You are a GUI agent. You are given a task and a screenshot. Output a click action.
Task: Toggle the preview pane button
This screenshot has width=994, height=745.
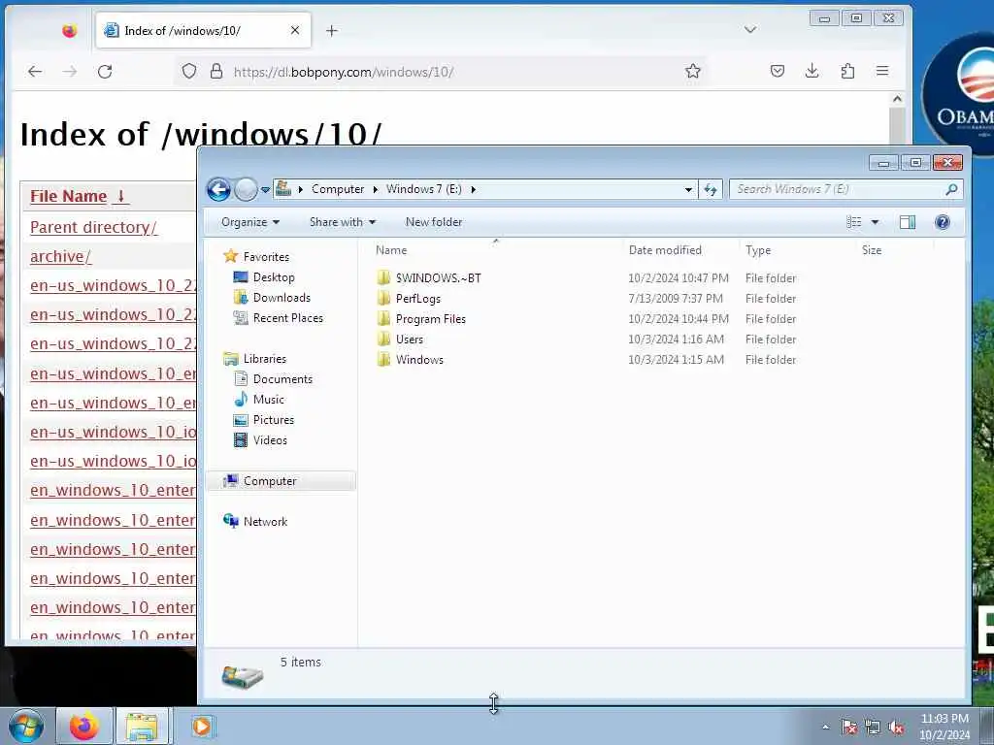(908, 222)
